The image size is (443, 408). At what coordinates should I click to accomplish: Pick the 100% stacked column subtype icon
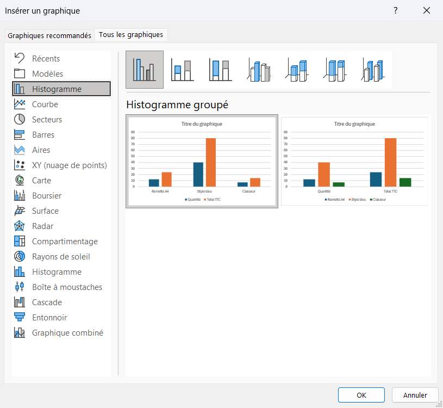pos(220,70)
